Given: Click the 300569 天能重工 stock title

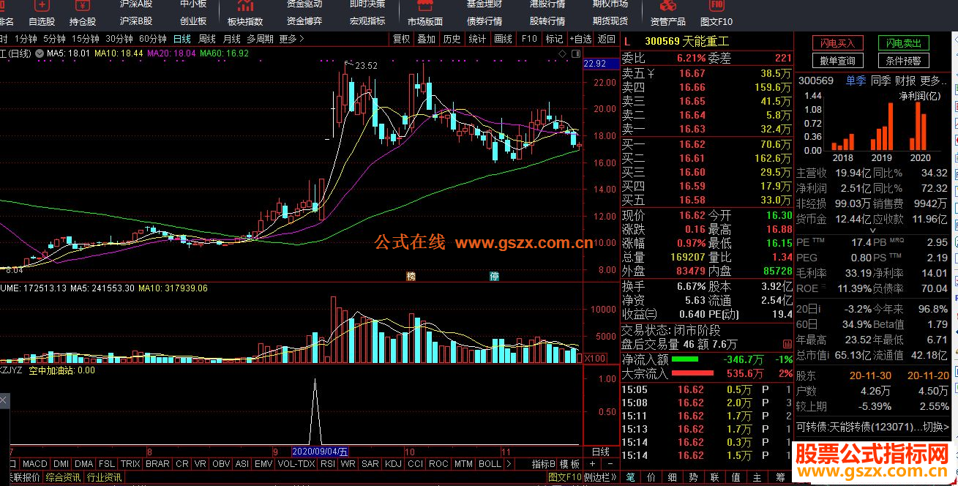Looking at the screenshot, I should pyautogui.click(x=687, y=42).
